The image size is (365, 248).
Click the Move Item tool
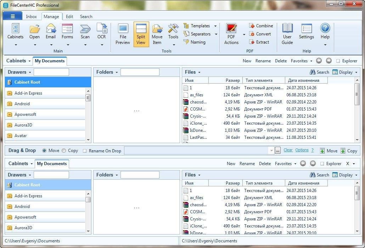coord(157,34)
